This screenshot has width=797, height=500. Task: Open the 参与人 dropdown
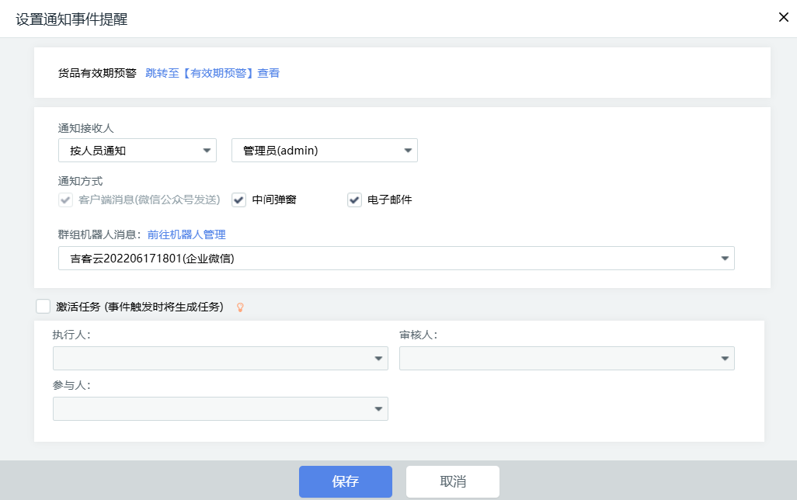[221, 408]
